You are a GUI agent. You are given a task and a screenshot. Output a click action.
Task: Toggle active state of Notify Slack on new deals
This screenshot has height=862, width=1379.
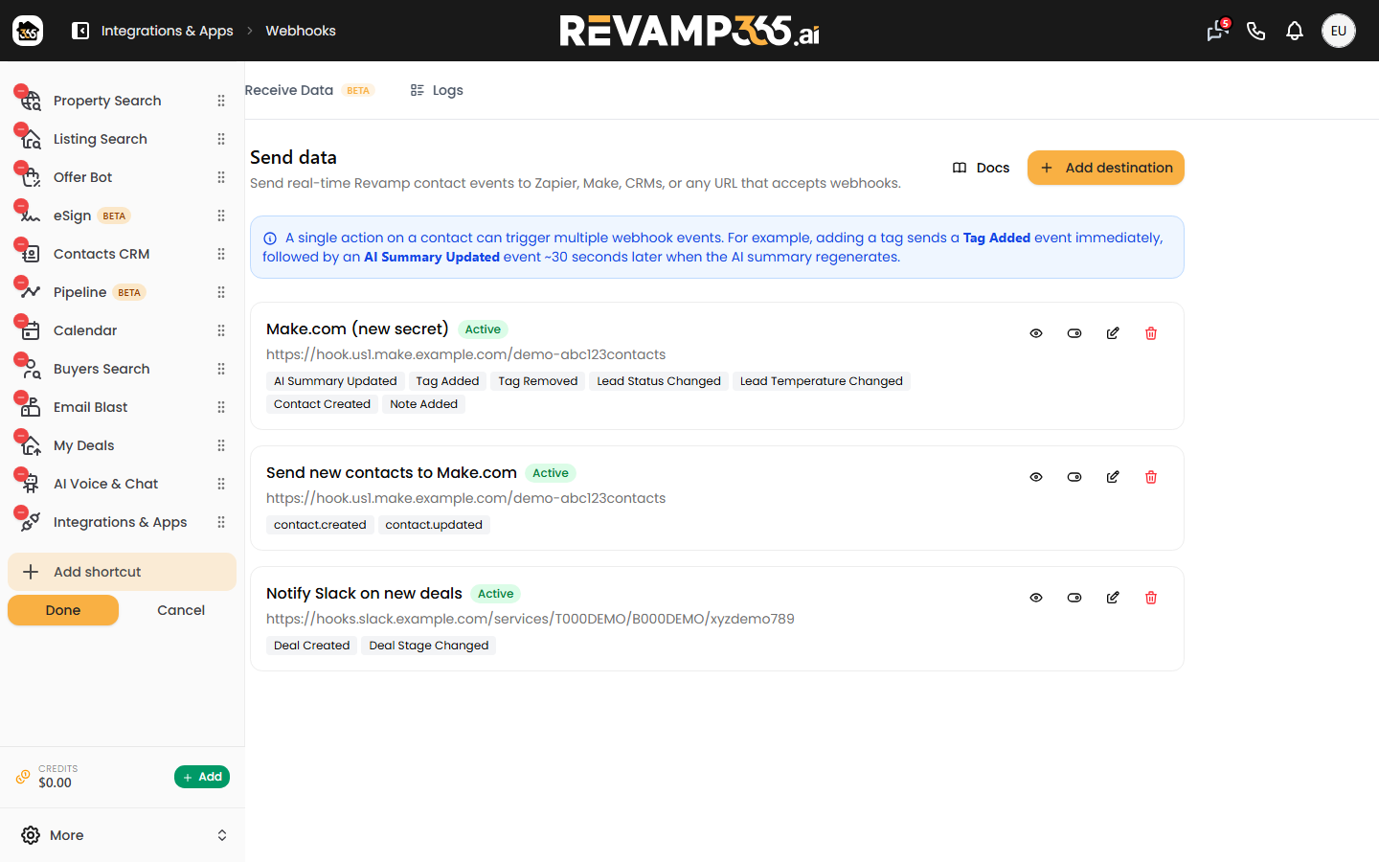pos(1074,598)
